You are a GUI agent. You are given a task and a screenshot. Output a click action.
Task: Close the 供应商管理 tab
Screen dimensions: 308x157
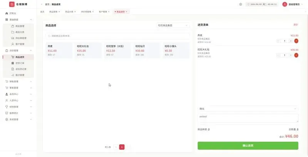coord(93,12)
